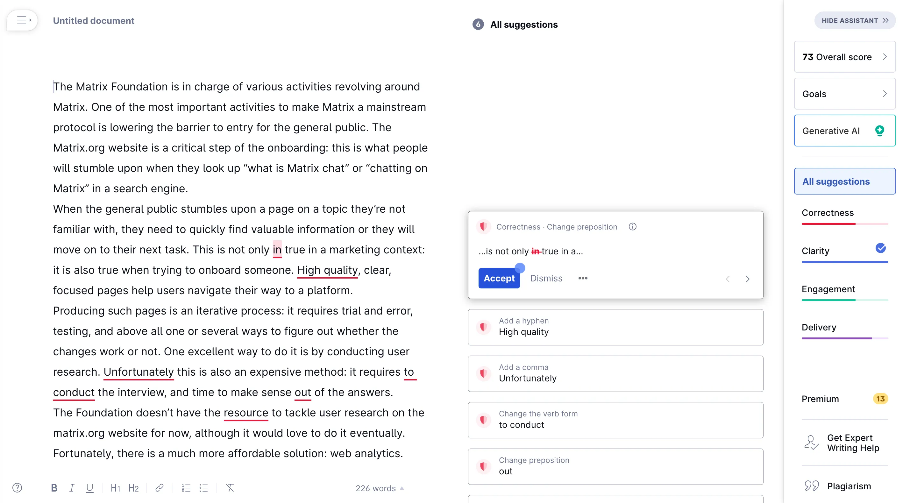
Task: Toggle italic formatting
Action: coord(72,488)
